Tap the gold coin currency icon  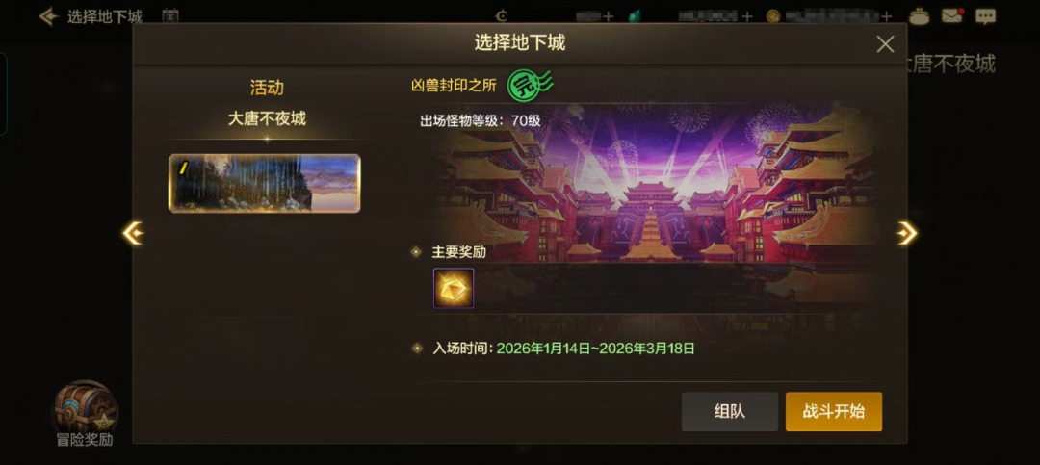point(772,16)
